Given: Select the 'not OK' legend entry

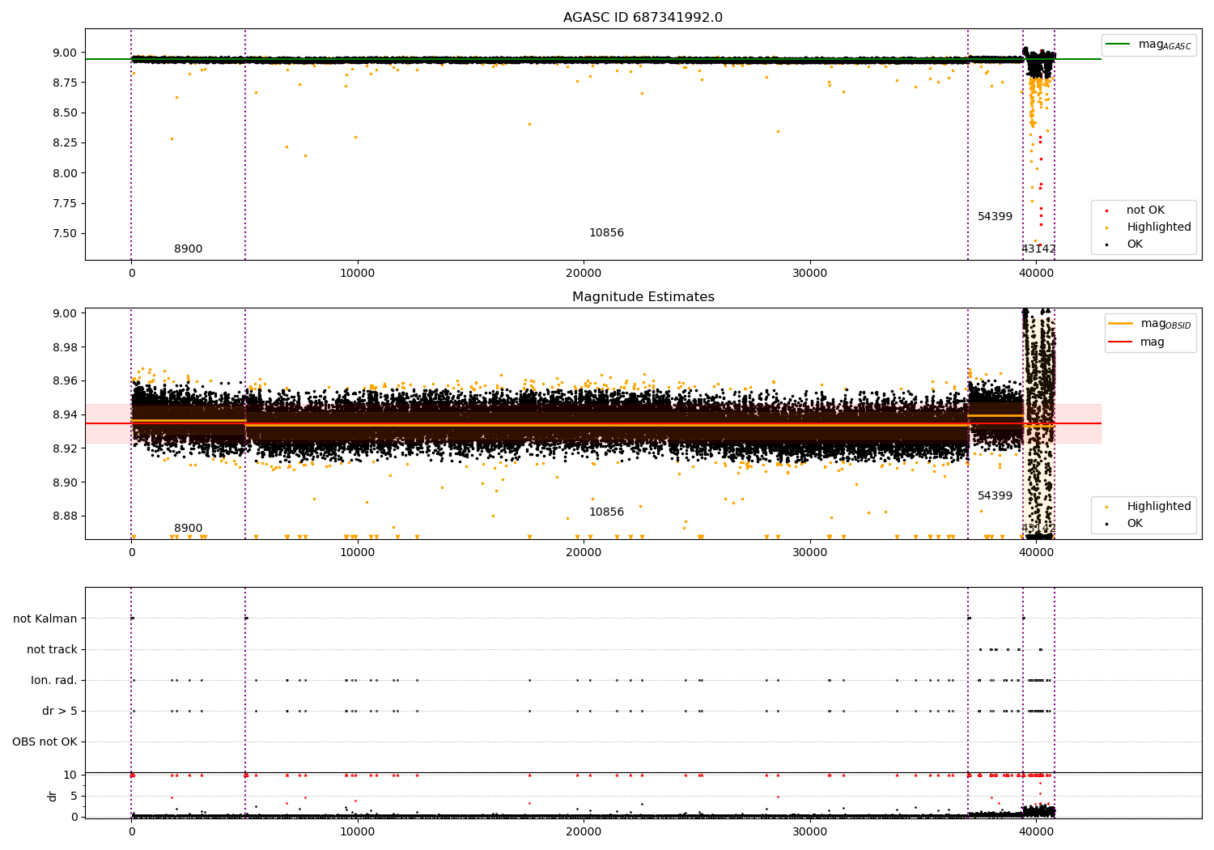Looking at the screenshot, I should point(1145,210).
